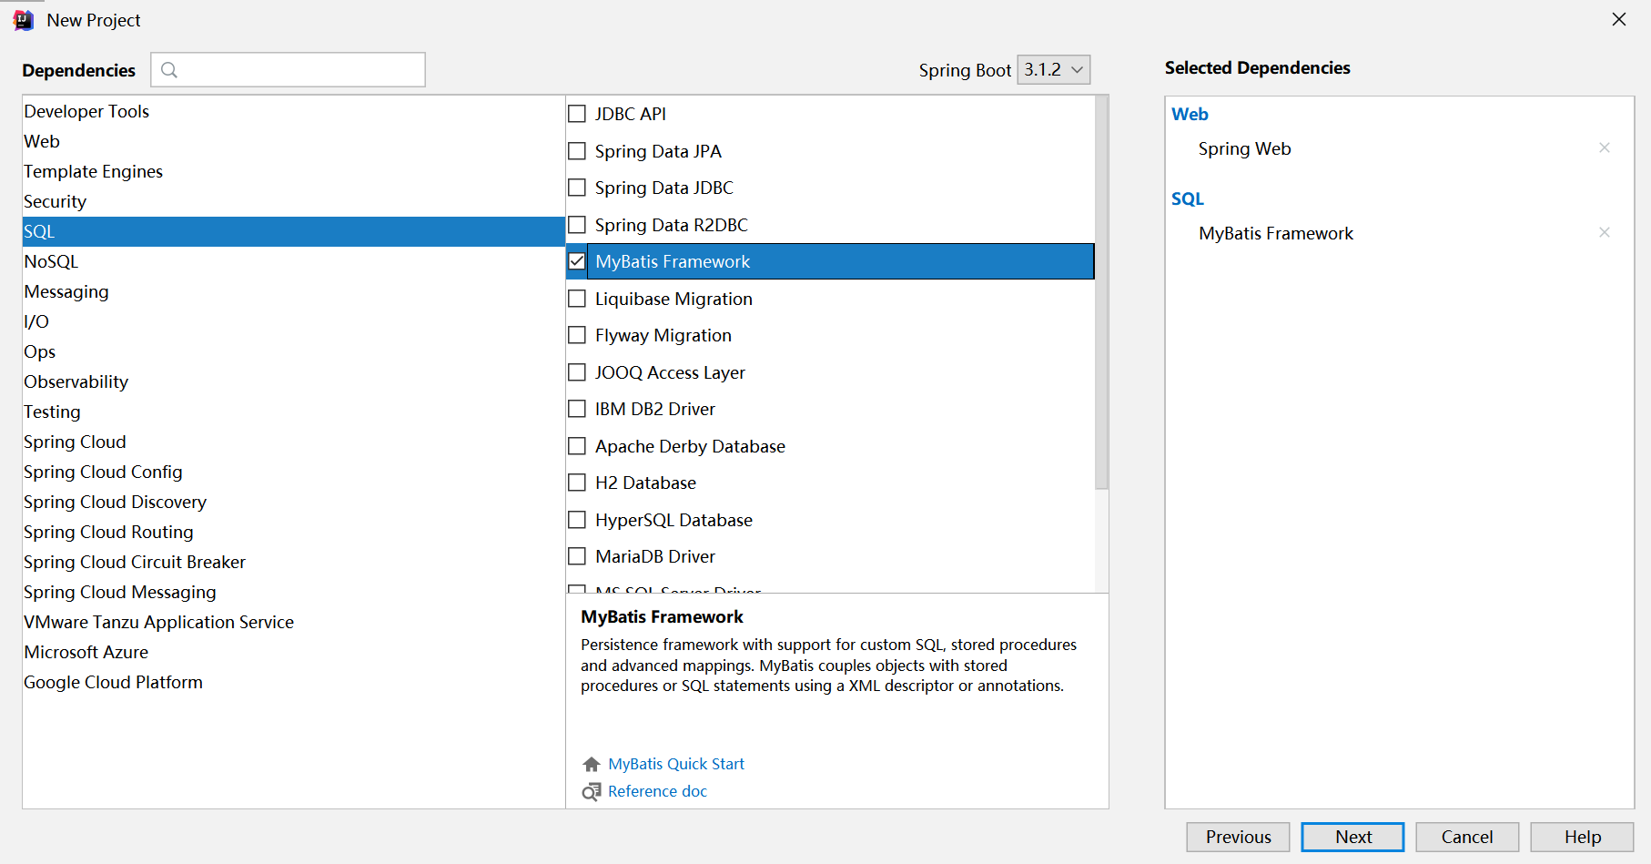This screenshot has width=1651, height=864.
Task: Select MyBatis Framework in Selected Dependencies
Action: (1276, 233)
